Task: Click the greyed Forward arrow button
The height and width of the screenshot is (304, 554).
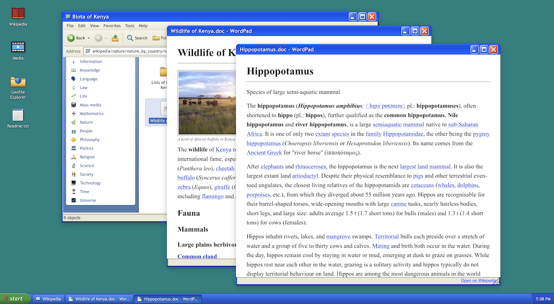Action: tap(98, 38)
